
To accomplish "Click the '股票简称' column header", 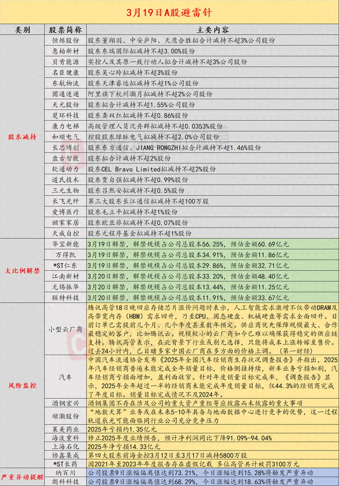I will pyautogui.click(x=65, y=30).
